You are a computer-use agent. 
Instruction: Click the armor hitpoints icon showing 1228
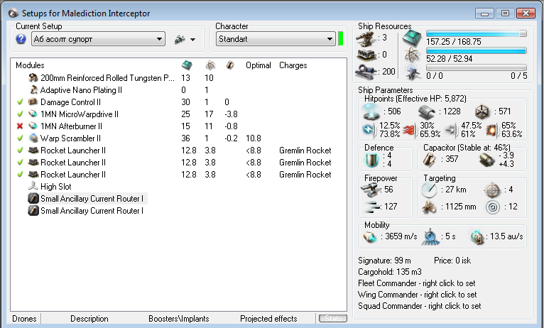tap(426, 111)
